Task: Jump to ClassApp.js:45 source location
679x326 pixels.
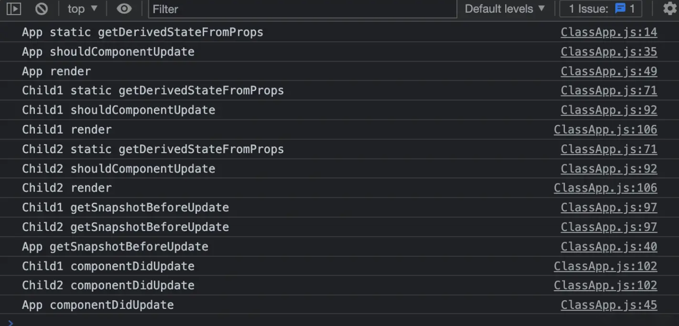Action: [608, 305]
